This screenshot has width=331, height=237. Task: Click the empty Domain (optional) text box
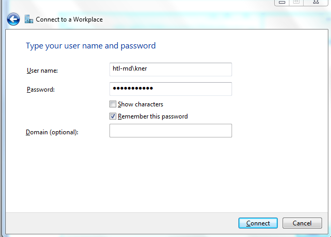170,131
